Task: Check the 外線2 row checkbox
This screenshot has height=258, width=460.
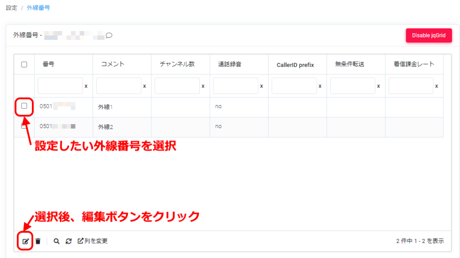Action: (24, 126)
